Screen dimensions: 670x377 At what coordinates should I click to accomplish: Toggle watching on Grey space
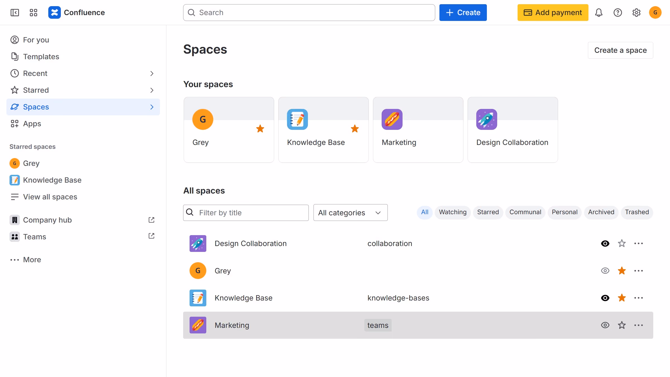coord(605,271)
